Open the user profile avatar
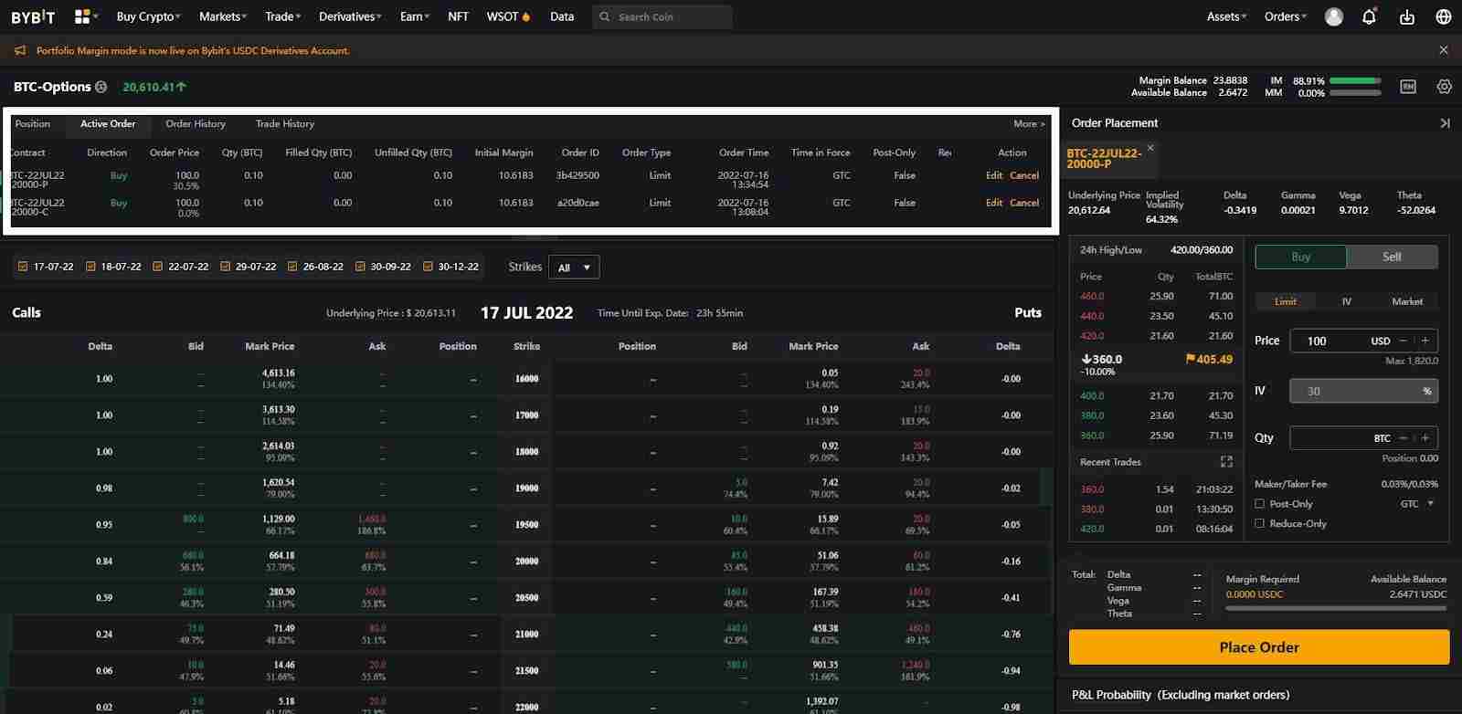The image size is (1462, 714). (1334, 16)
